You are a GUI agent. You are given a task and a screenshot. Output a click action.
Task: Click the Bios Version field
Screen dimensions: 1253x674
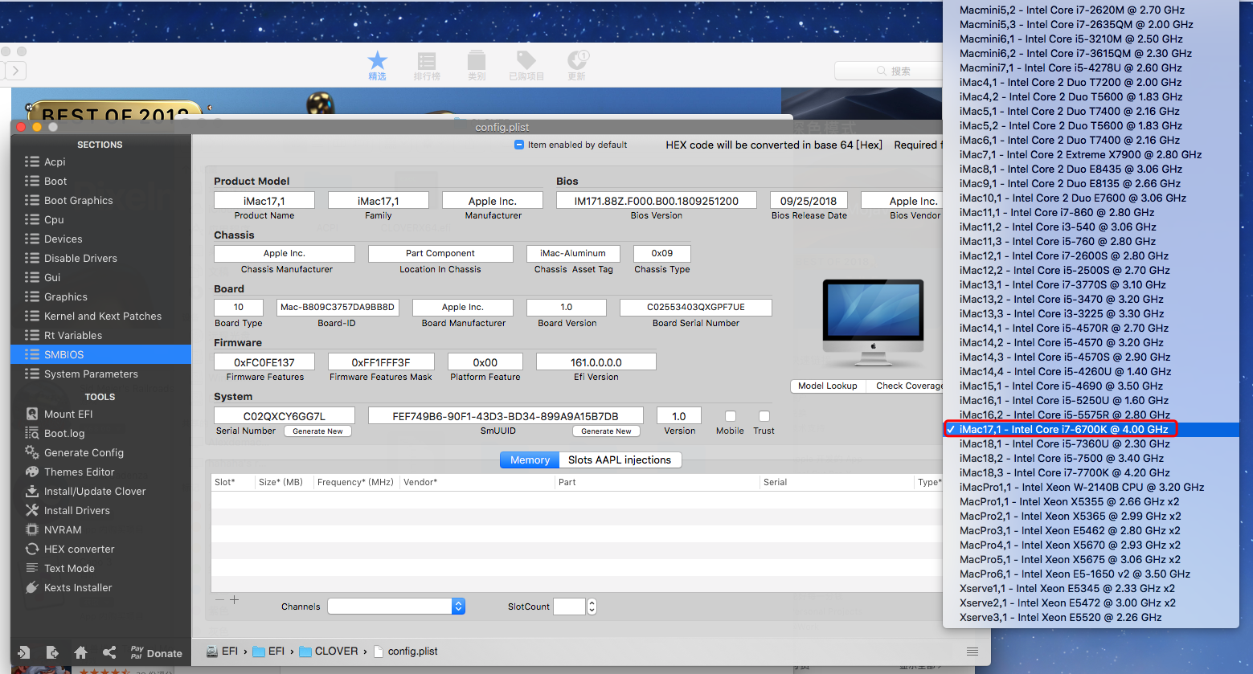(656, 201)
